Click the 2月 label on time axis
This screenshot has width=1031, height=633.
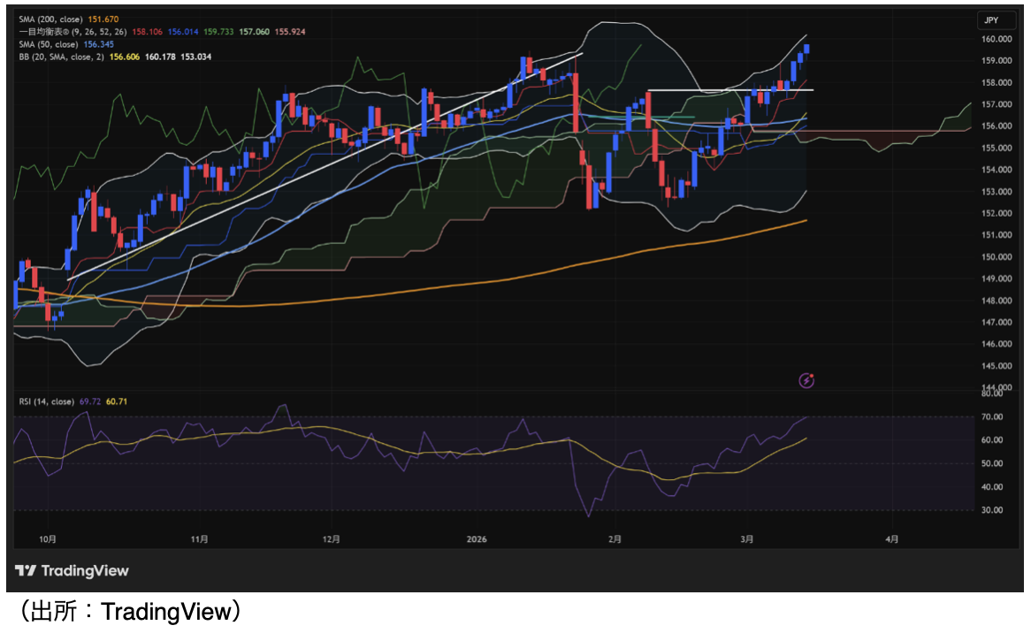[x=615, y=538]
